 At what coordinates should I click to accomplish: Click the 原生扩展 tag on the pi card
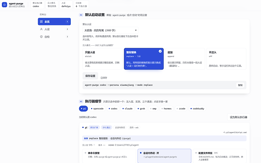tap(94, 127)
